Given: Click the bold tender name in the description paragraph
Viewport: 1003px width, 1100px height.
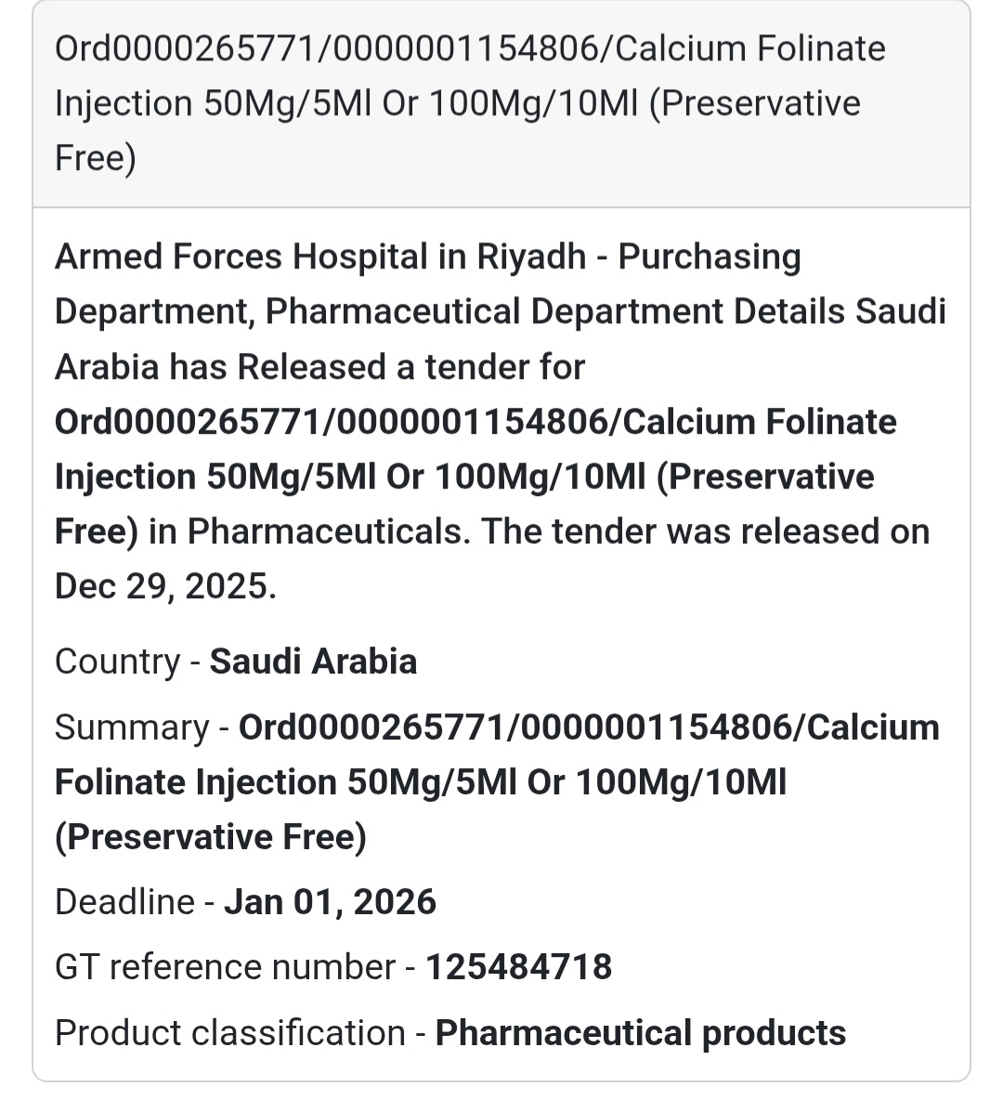Looking at the screenshot, I should tap(475, 477).
